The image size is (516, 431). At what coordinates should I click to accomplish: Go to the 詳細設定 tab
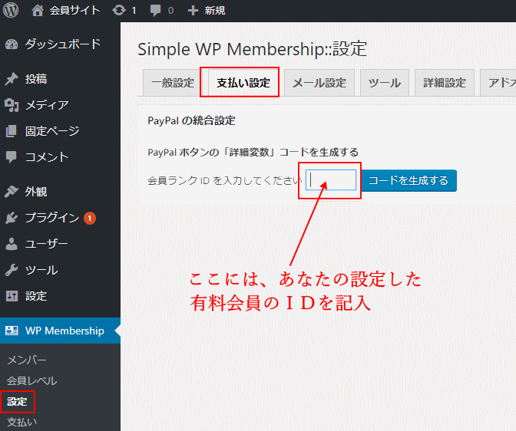point(445,83)
